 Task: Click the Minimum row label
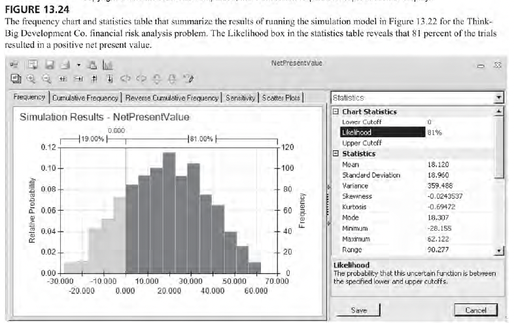pos(355,228)
